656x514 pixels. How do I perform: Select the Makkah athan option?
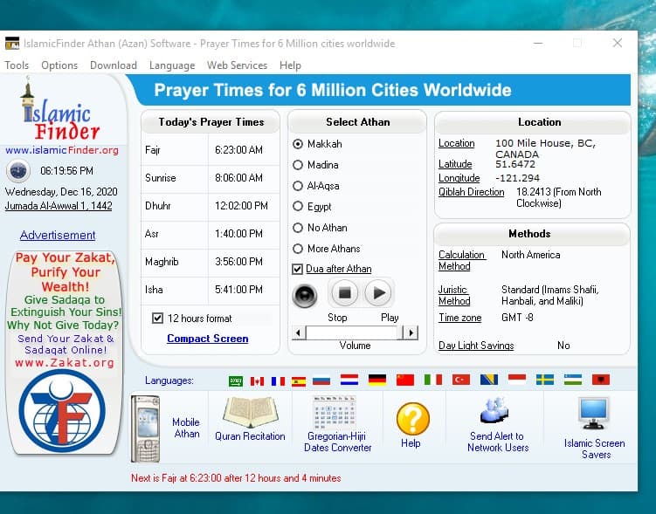pos(298,144)
